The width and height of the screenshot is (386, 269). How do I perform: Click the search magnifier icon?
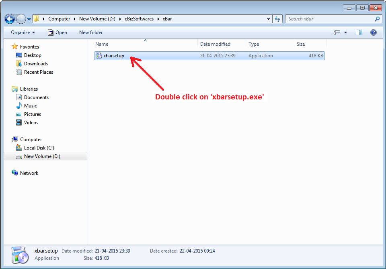(x=377, y=19)
